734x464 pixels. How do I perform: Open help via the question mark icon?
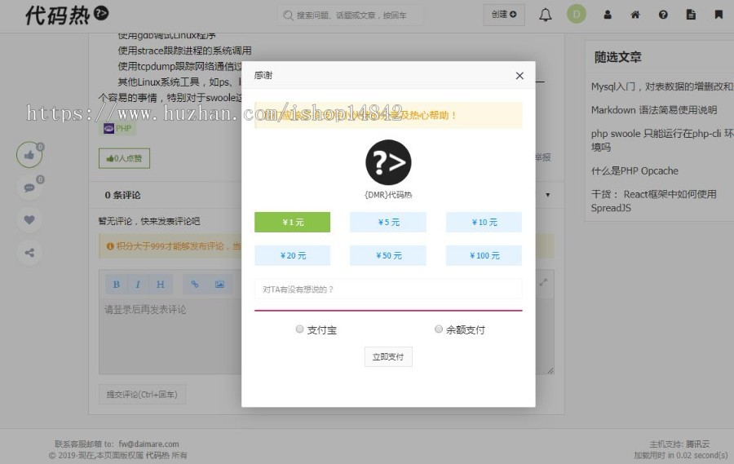(x=663, y=15)
